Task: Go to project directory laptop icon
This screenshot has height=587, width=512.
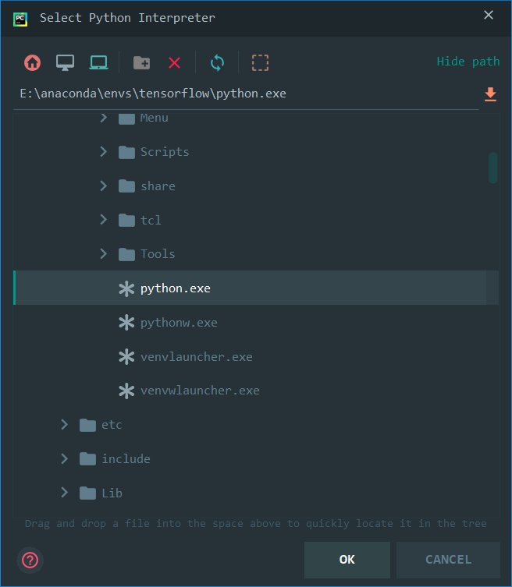Action: (x=98, y=62)
